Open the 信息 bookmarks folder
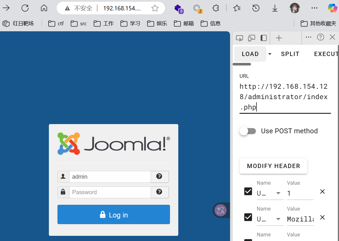The height and width of the screenshot is (241, 339). pyautogui.click(x=211, y=23)
